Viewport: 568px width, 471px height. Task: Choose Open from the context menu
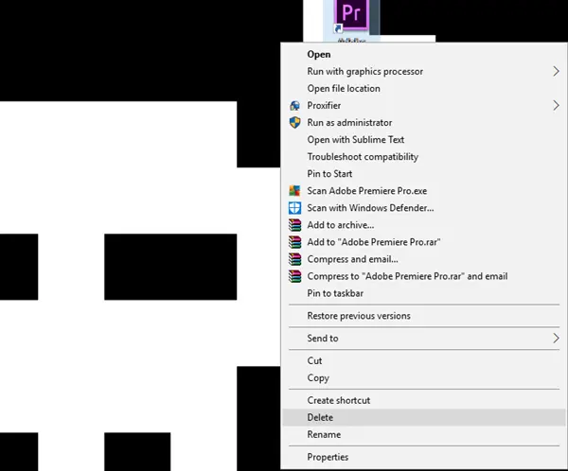click(x=423, y=54)
